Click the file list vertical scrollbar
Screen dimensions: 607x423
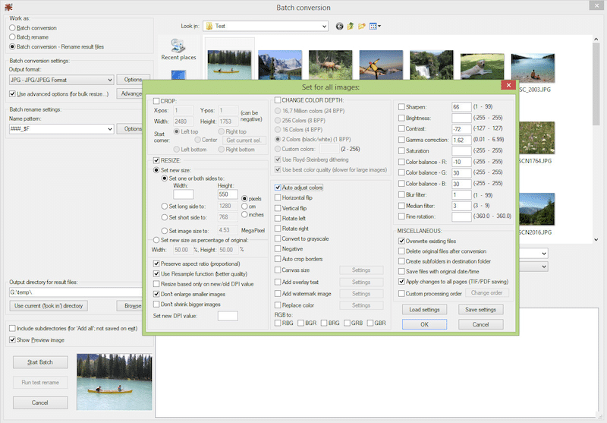click(596, 140)
